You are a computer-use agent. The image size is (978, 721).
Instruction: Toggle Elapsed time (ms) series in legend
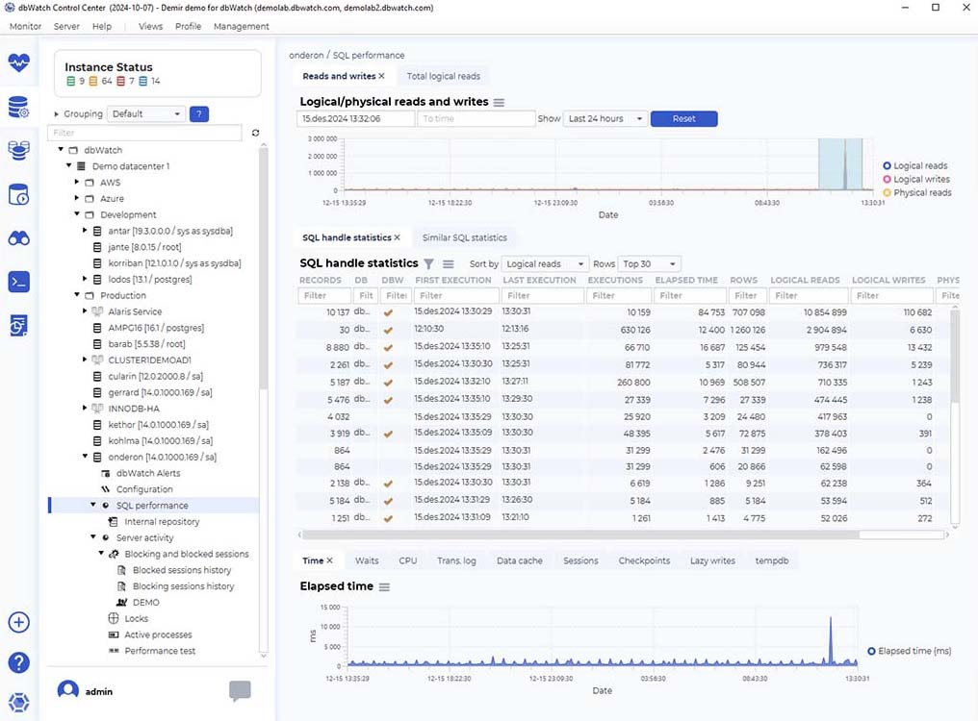click(x=910, y=651)
